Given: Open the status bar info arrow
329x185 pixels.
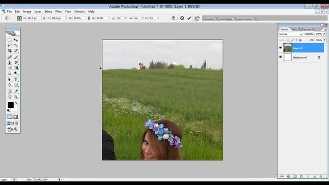Looking at the screenshot, I should click(60, 179).
